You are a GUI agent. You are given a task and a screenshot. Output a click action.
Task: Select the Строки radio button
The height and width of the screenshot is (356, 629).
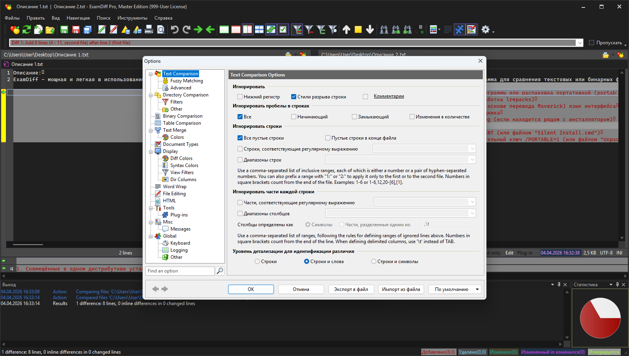point(257,262)
